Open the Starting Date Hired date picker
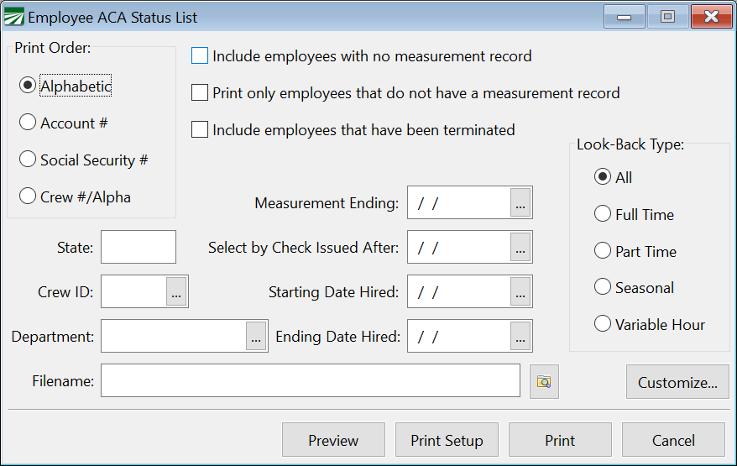This screenshot has height=466, width=737. pos(520,291)
